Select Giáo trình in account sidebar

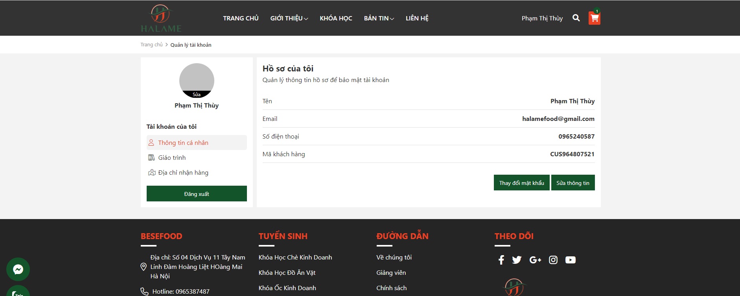[172, 158]
